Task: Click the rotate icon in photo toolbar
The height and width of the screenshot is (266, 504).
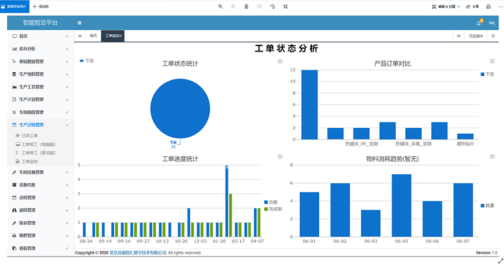Action: (273, 7)
